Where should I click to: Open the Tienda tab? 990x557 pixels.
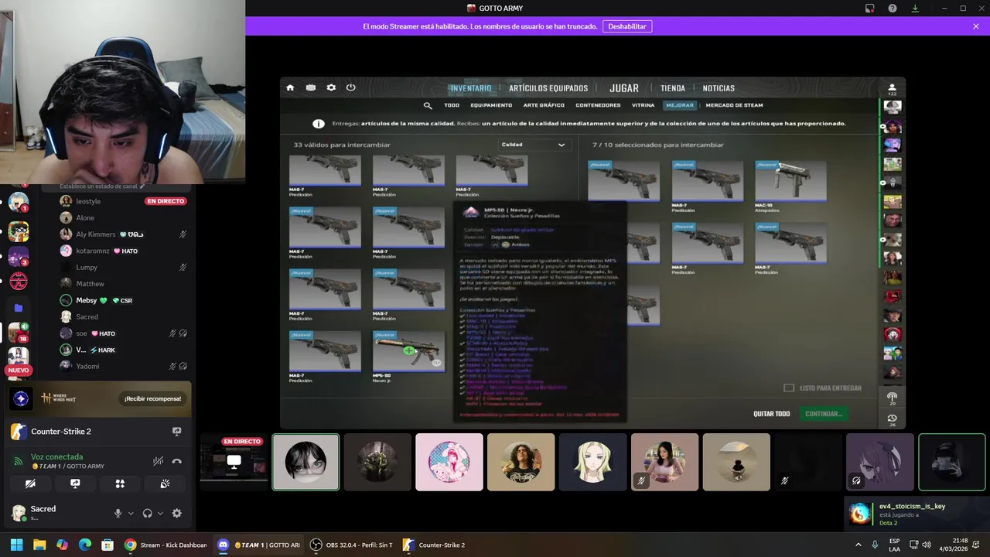point(673,88)
